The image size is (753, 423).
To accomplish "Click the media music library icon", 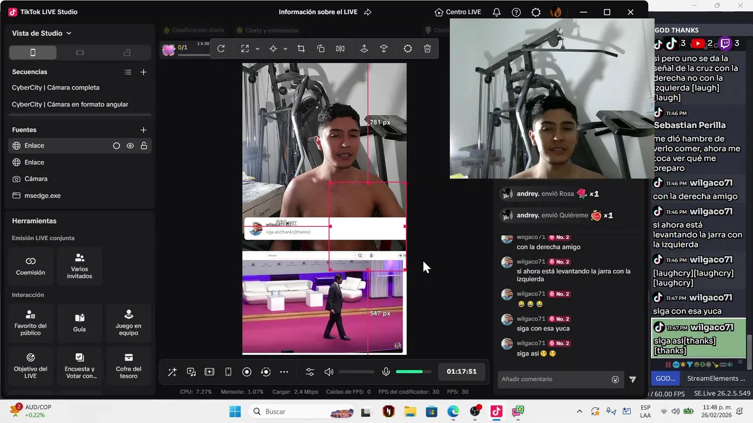I will point(191,372).
